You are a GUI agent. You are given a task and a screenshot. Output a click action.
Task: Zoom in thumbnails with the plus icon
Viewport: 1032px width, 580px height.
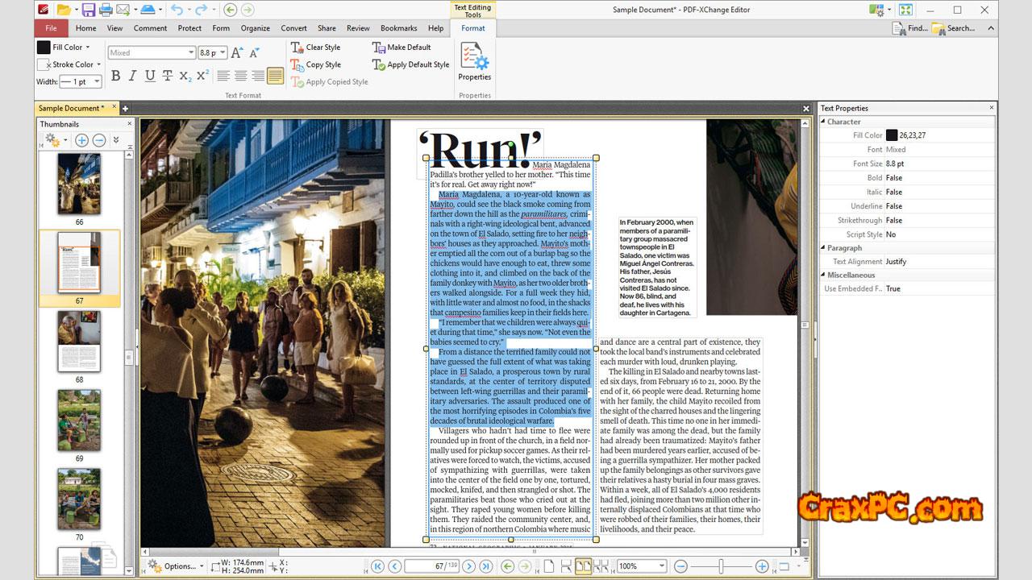[81, 140]
